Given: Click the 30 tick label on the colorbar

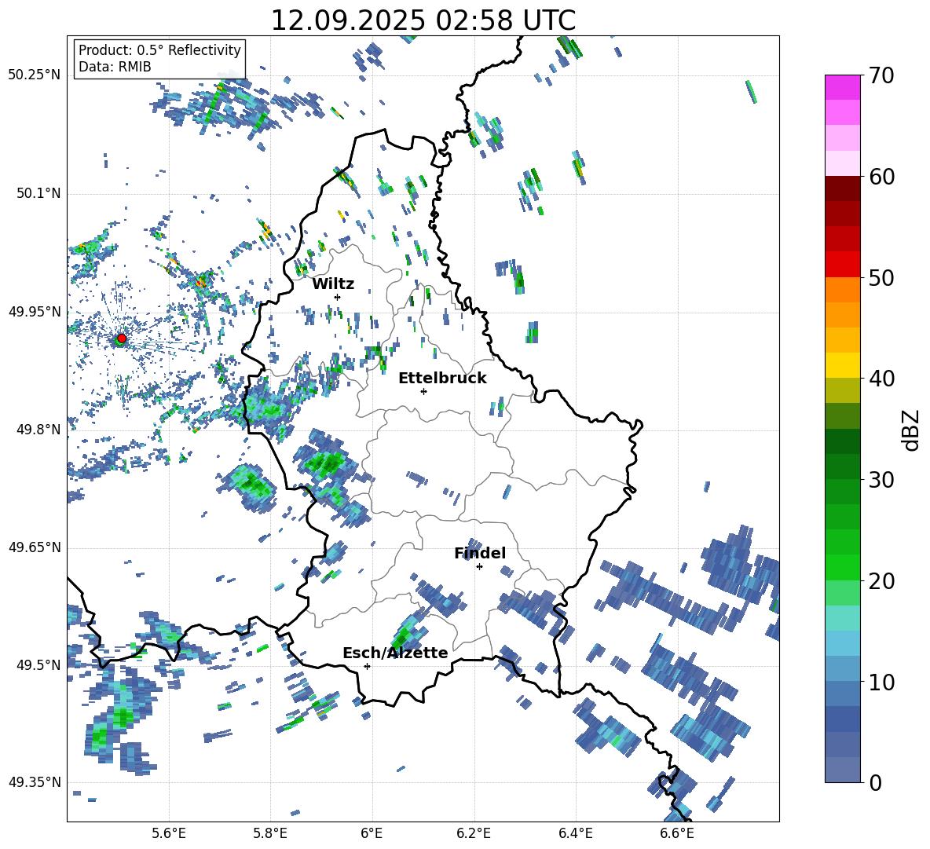Looking at the screenshot, I should point(881,480).
